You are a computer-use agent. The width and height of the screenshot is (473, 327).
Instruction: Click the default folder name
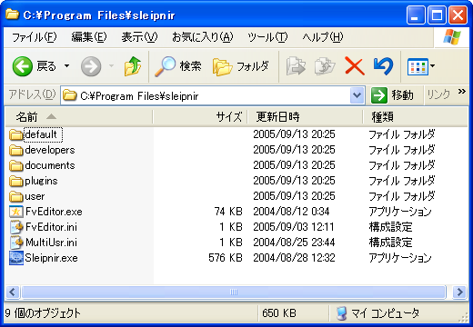click(41, 134)
